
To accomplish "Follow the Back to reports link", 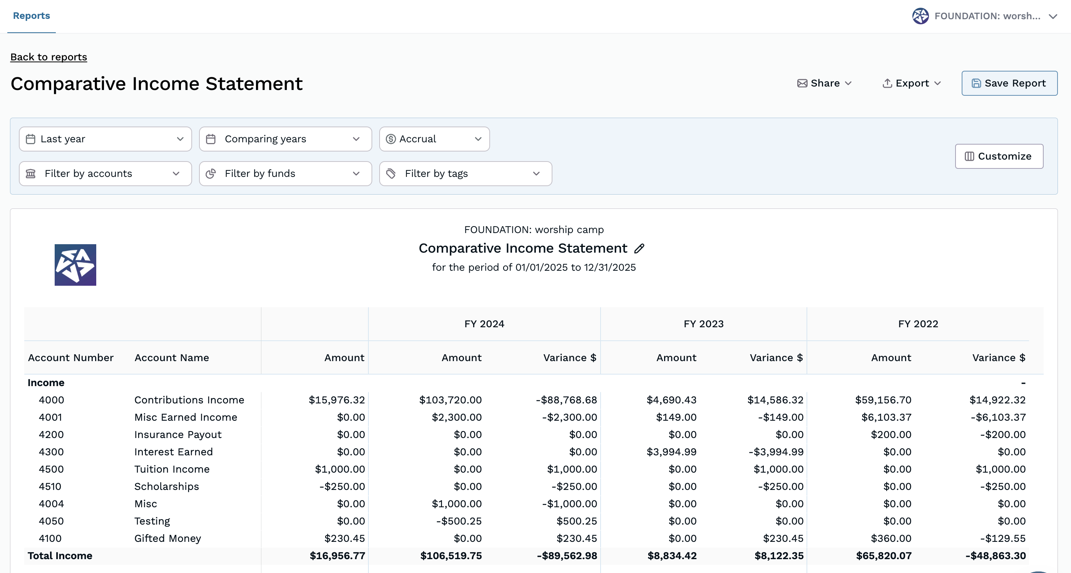I will point(48,57).
